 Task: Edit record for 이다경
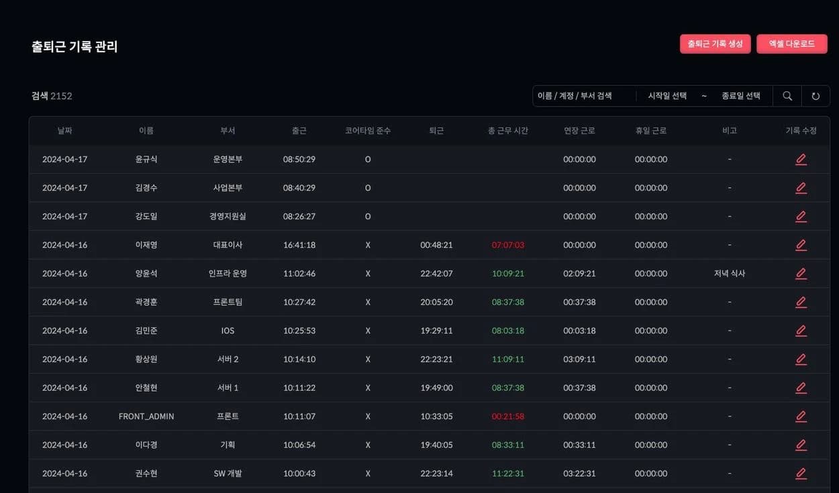(x=801, y=445)
